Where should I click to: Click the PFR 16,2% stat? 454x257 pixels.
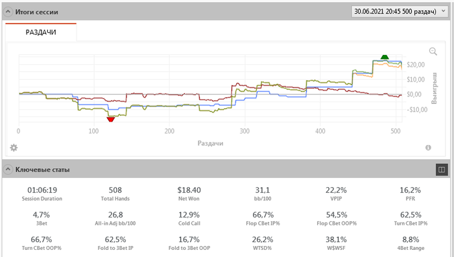tap(411, 194)
